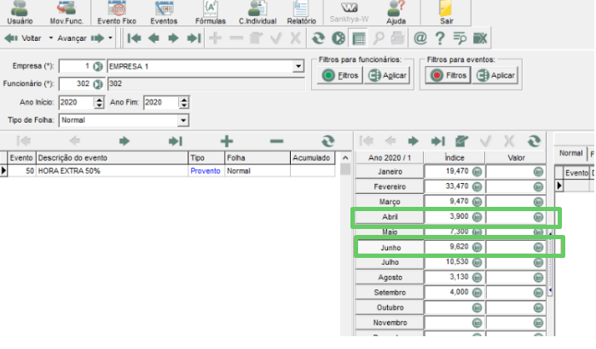Image resolution: width=596 pixels, height=349 pixels.
Task: Select the HORA EXTRA 50% row
Action: click(167, 171)
